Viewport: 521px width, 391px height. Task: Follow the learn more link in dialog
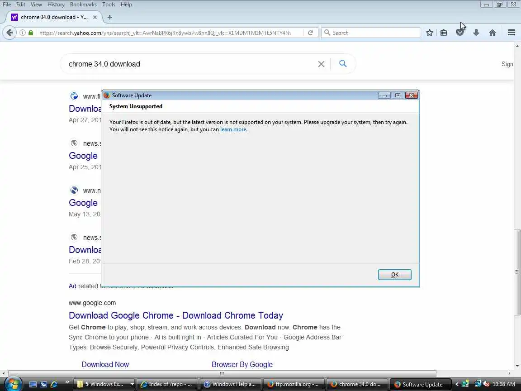pyautogui.click(x=233, y=129)
